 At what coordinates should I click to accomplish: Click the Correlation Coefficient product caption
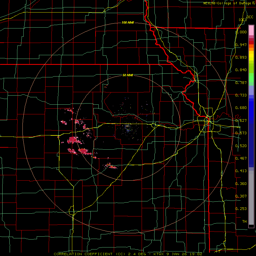click(x=128, y=254)
